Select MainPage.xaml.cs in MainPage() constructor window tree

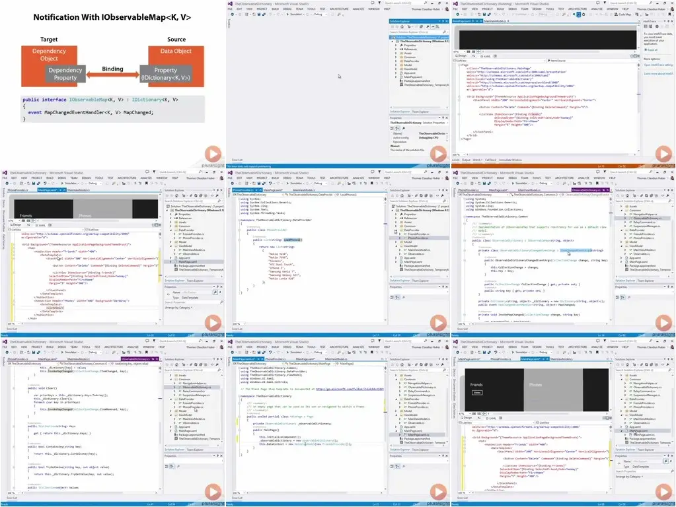point(418,434)
